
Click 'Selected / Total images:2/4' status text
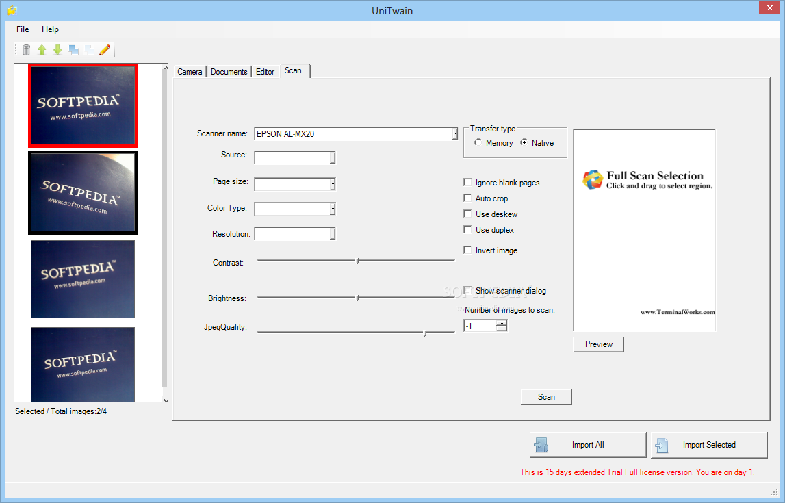tap(61, 411)
